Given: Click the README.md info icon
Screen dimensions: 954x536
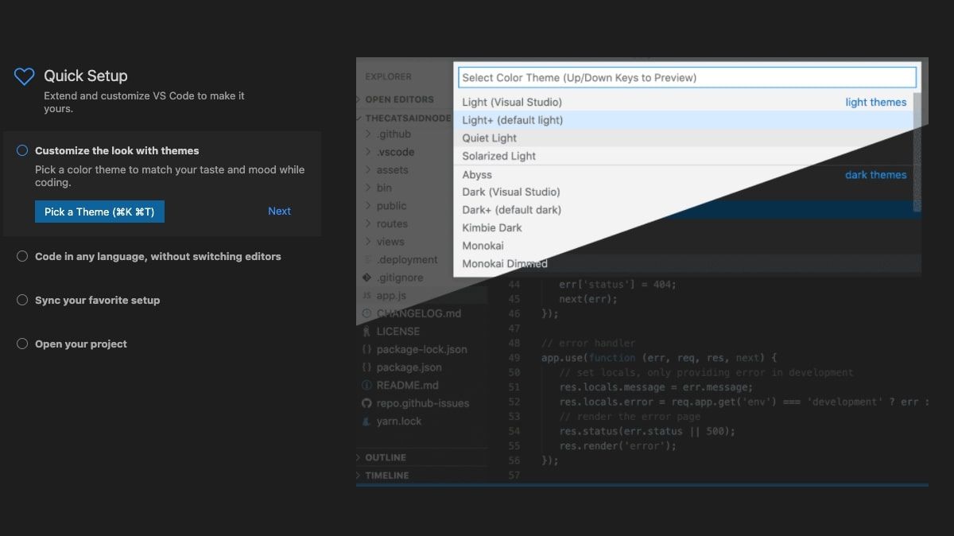Looking at the screenshot, I should coord(366,385).
